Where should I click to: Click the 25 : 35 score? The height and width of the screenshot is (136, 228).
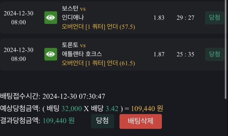(x=185, y=54)
